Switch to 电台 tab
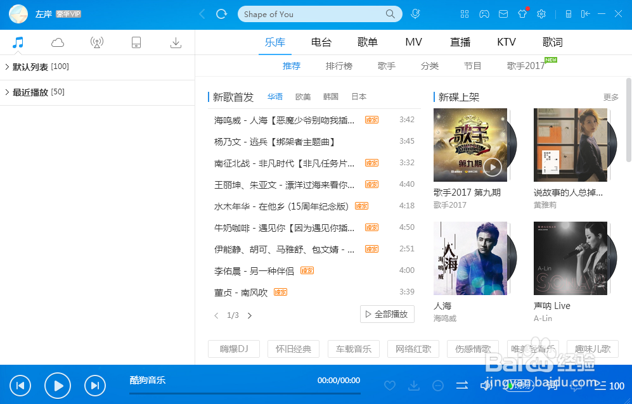This screenshot has height=404, width=632. [321, 42]
